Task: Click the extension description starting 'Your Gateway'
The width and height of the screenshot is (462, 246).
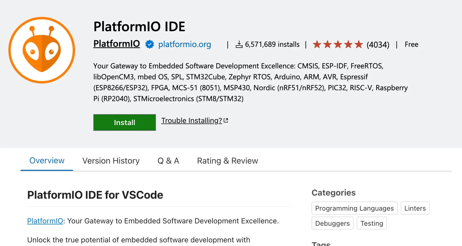Action: [251, 82]
